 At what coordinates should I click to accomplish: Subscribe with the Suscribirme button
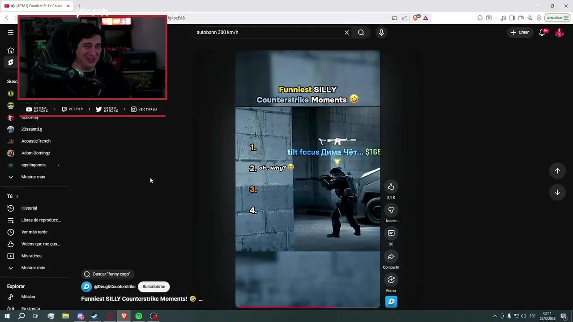coord(154,287)
